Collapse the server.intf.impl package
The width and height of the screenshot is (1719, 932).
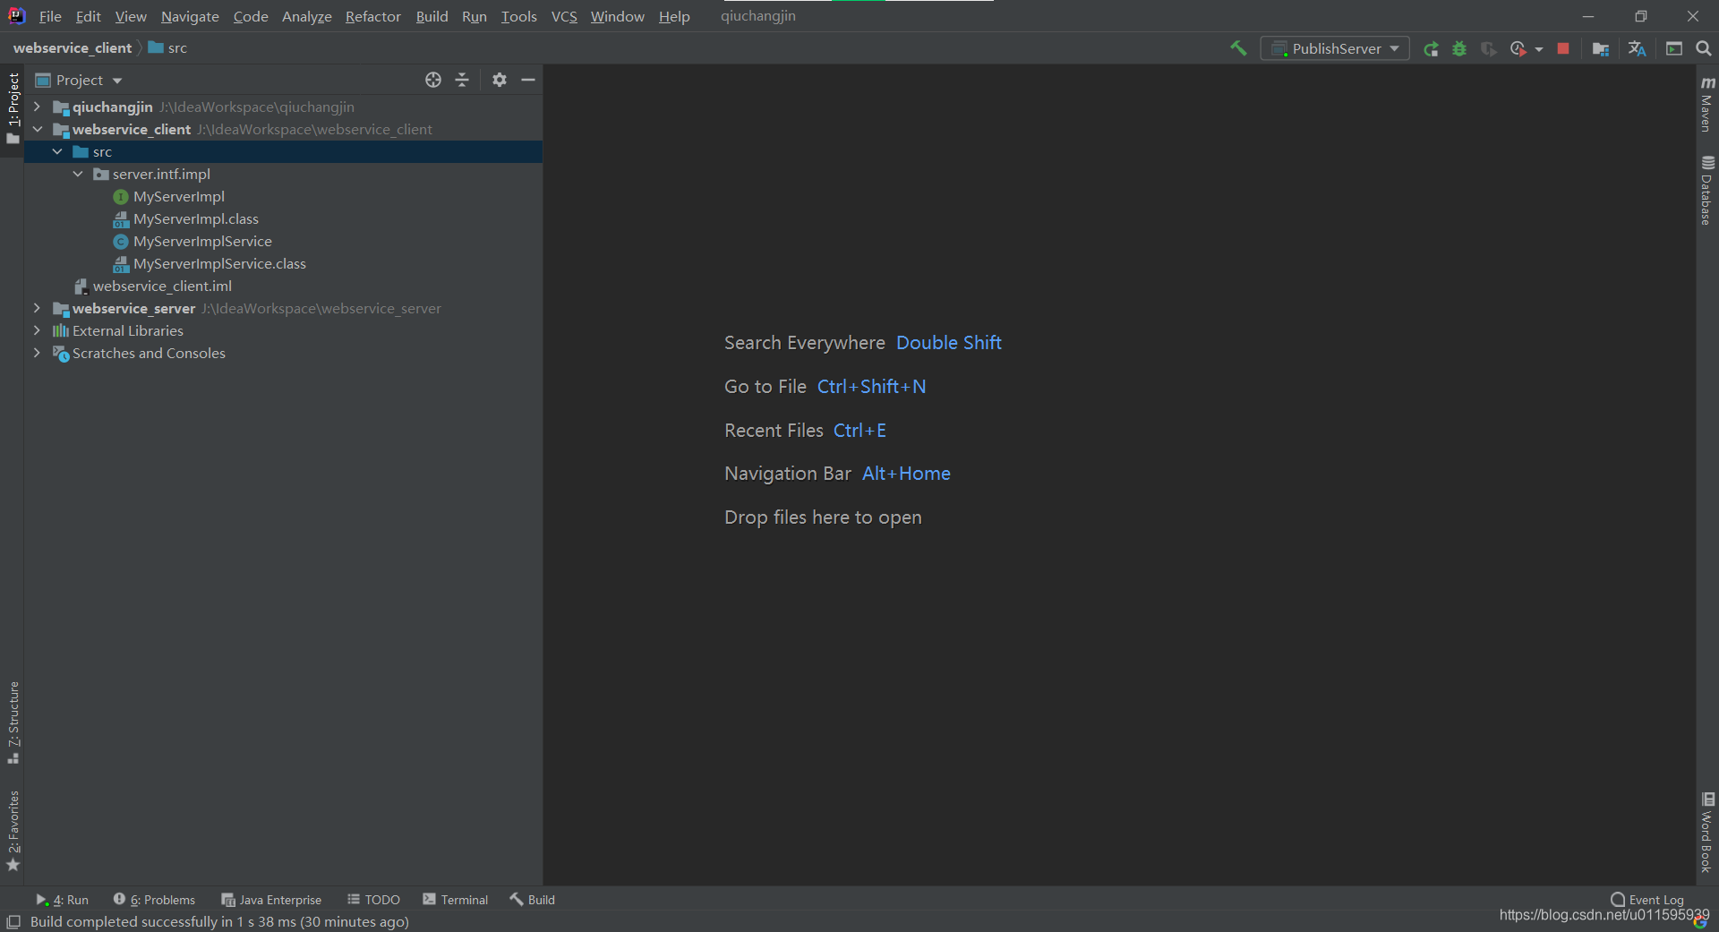click(77, 174)
